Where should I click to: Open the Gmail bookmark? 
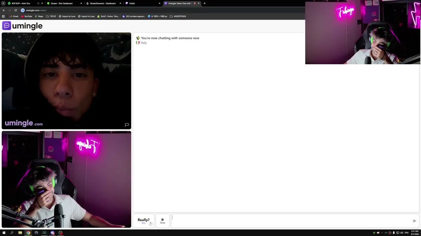(14, 16)
